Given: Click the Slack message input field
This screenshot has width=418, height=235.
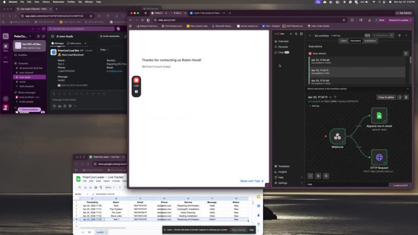Looking at the screenshot, I should (89, 99).
